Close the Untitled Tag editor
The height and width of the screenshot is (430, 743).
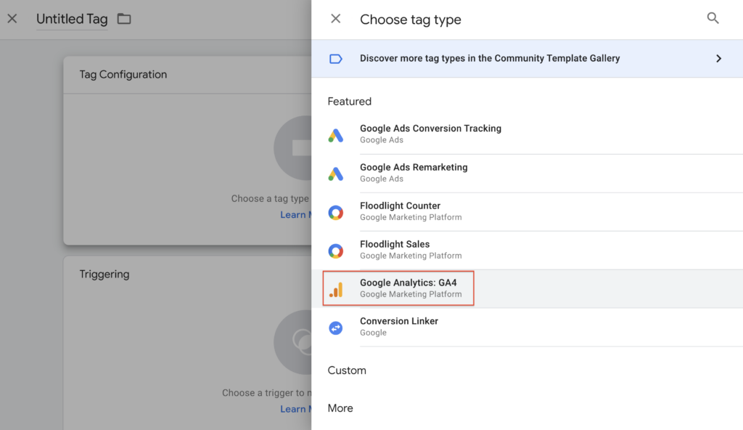[x=12, y=19]
